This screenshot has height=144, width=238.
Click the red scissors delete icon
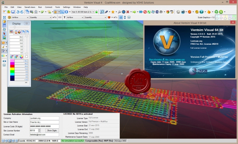(128, 12)
